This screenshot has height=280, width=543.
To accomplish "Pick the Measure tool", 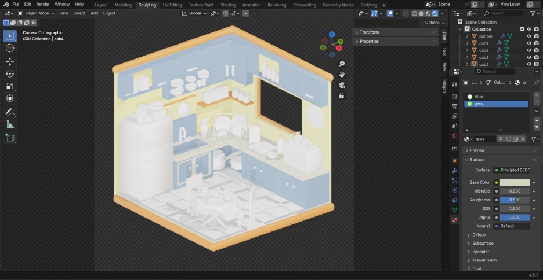I will click(10, 124).
